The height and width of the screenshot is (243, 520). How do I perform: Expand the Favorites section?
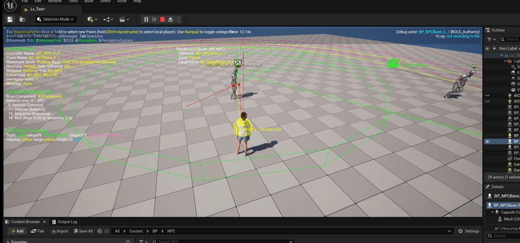[x=8, y=242]
